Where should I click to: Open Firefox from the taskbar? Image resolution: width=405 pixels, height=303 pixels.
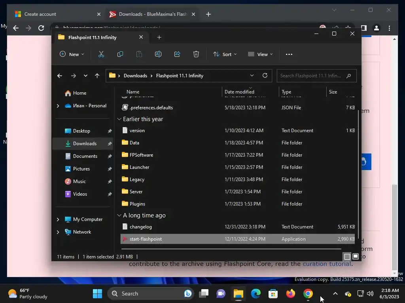point(291,294)
